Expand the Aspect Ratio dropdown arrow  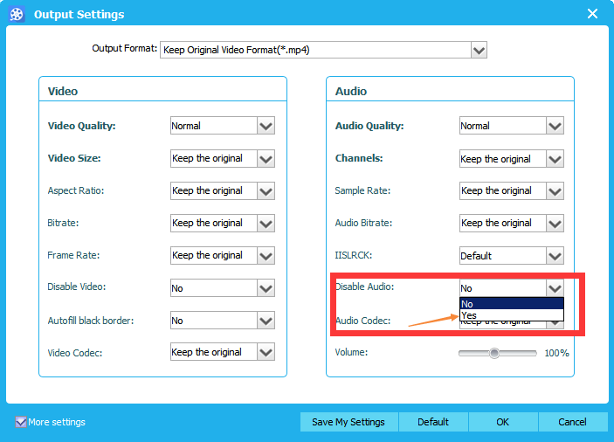point(266,190)
